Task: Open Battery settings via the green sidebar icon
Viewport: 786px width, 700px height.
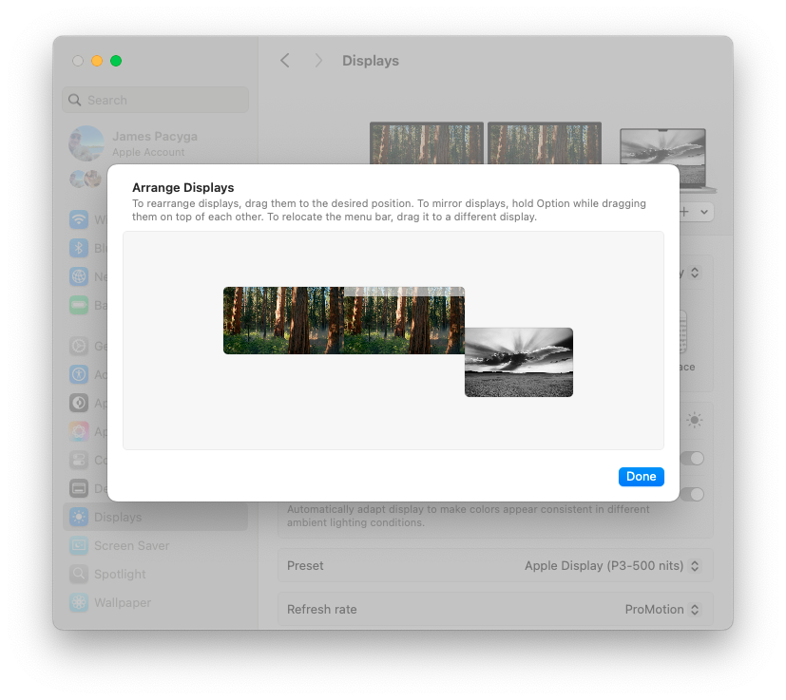Action: [x=79, y=305]
